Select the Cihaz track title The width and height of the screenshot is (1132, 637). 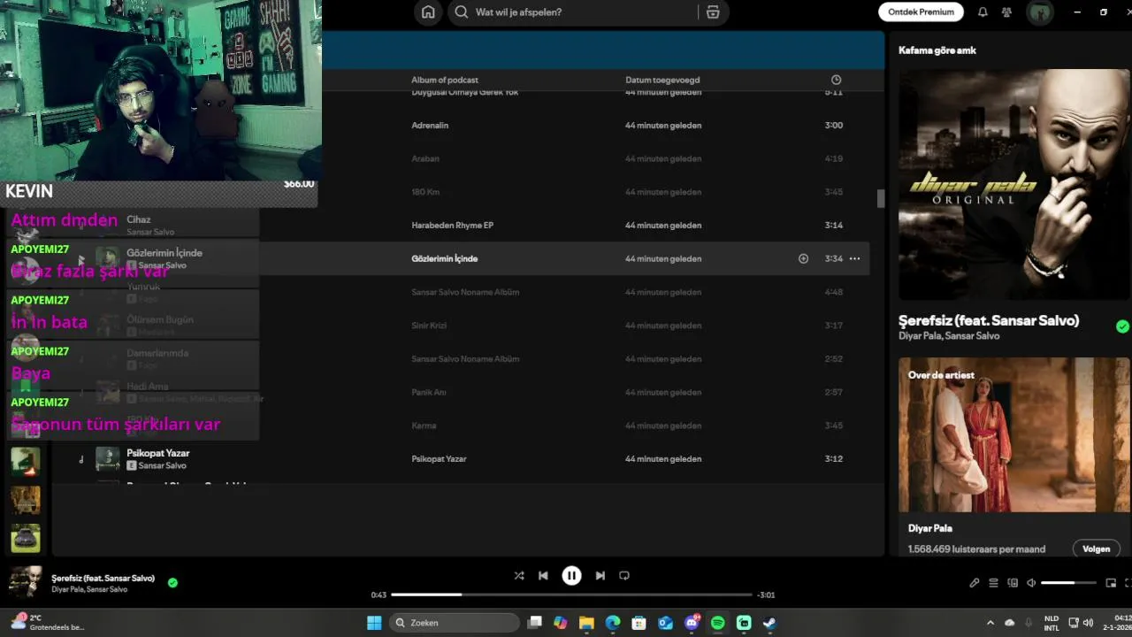click(x=139, y=219)
